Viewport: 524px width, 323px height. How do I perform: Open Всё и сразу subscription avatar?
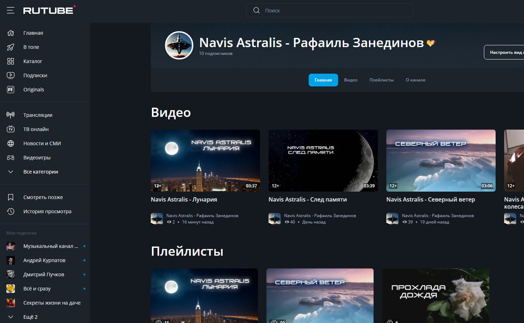click(x=10, y=289)
